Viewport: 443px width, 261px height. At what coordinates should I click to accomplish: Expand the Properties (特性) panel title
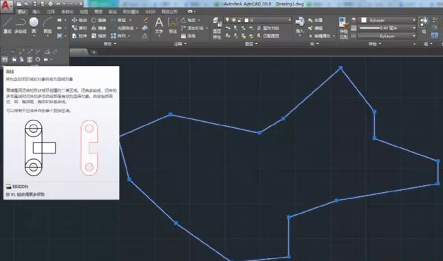375,44
